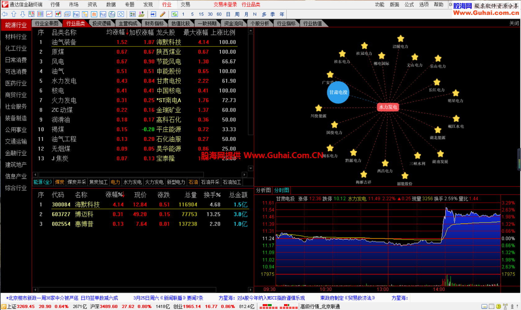This screenshot has height=310, width=521.
Task: Select the 周 weekly period button
Action: coord(237,14)
